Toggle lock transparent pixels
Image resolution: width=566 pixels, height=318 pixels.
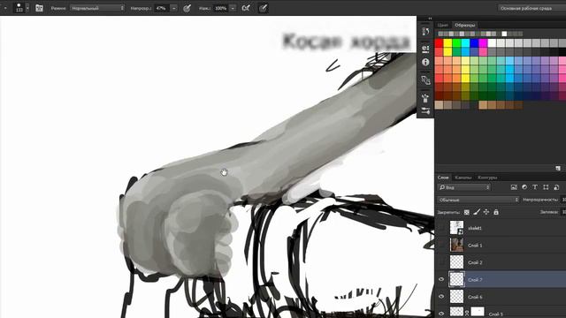[467, 212]
